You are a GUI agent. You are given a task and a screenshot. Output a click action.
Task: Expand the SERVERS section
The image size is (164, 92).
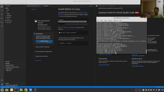click(7, 63)
